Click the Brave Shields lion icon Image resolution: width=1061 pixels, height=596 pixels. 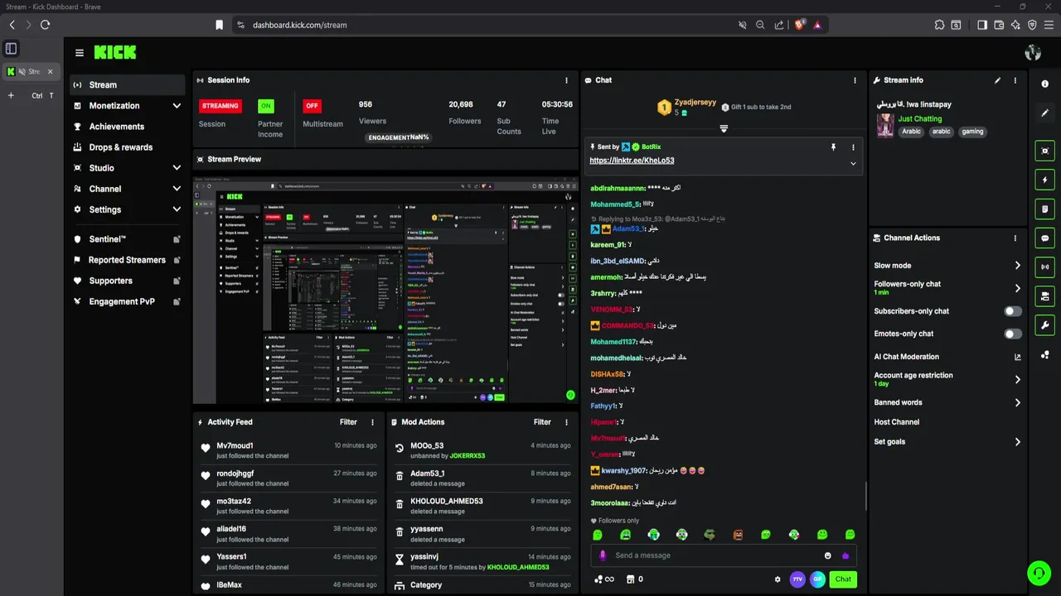(x=800, y=25)
